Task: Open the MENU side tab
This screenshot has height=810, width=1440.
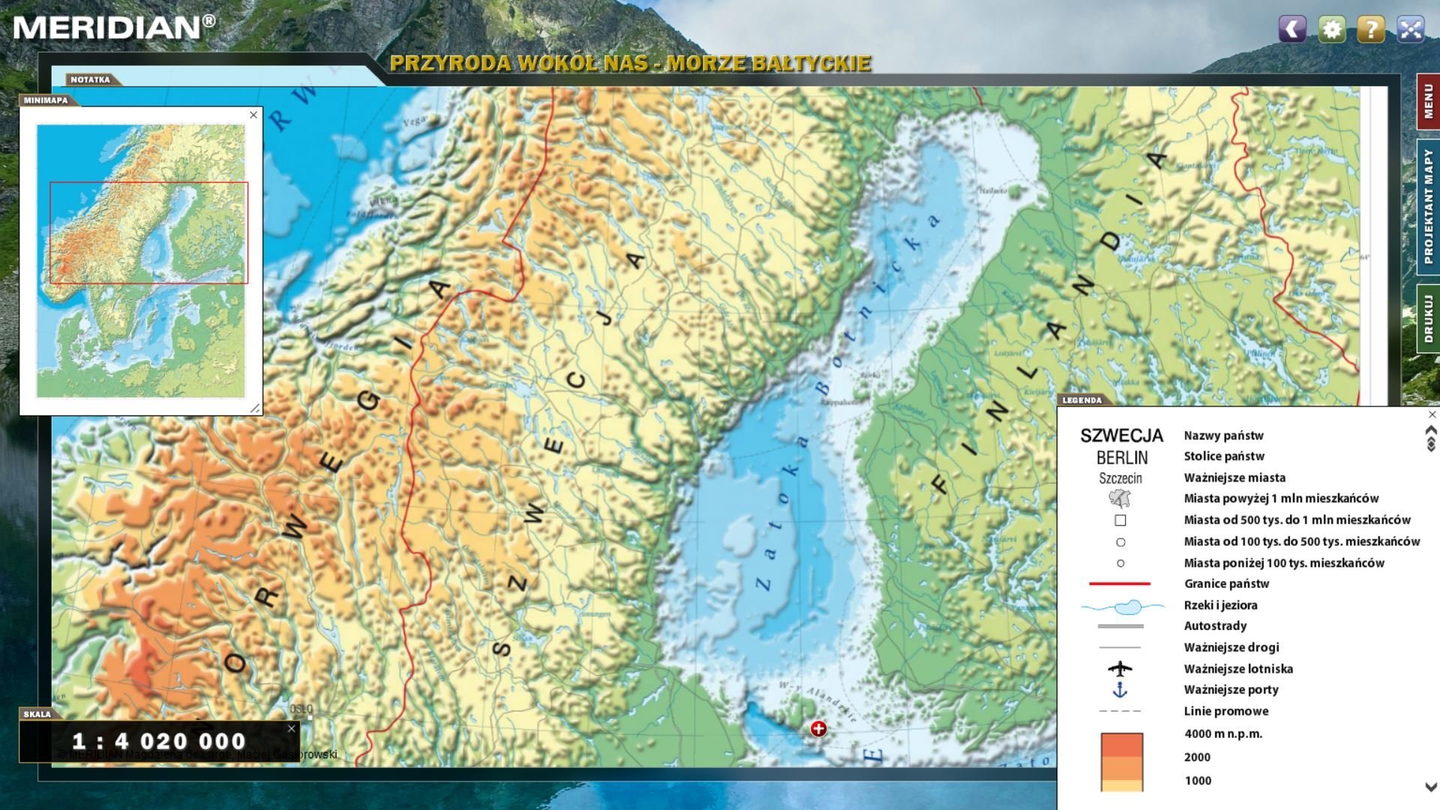Action: [1428, 101]
